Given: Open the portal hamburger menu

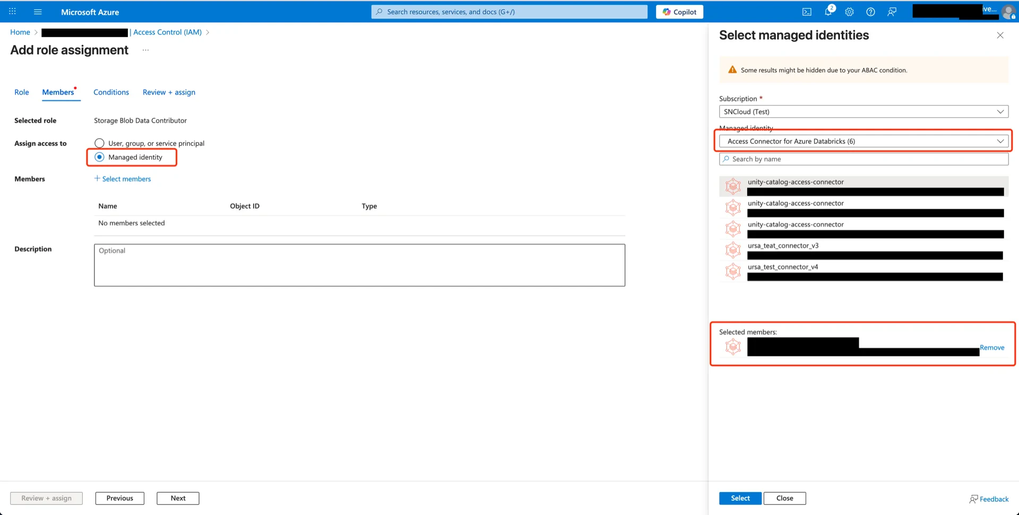Looking at the screenshot, I should coord(38,11).
